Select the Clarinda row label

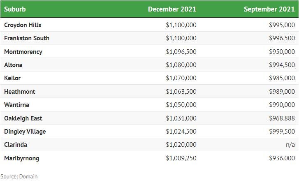[16, 145]
